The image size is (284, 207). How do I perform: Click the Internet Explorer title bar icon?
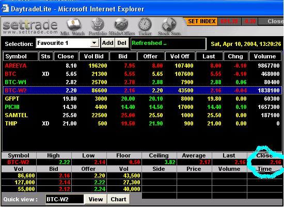[x=5, y=8]
